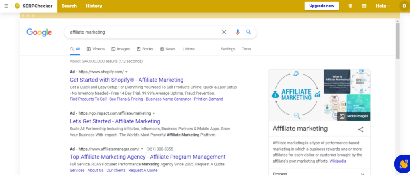The height and width of the screenshot is (175, 410).
Task: Click the page vertical scrollbar
Action: tap(398, 41)
